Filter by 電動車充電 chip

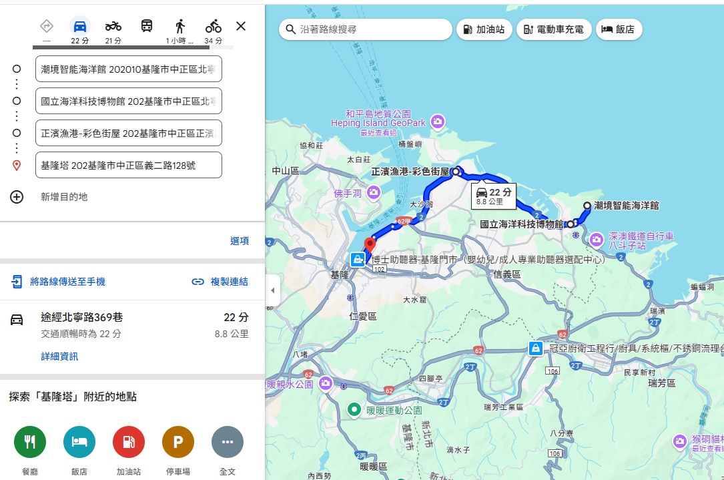554,29
